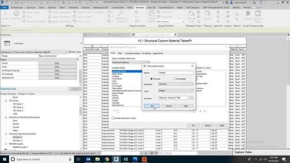Click the Dynamo Player icon
Image resolution: width=290 pixels, height=163 pixels.
pyautogui.click(x=258, y=14)
